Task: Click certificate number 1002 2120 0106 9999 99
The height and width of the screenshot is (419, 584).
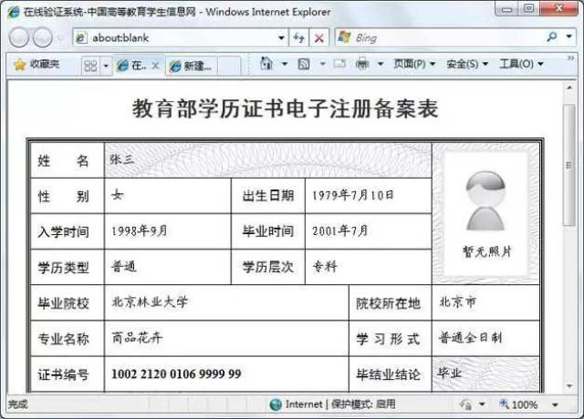Action: coord(176,373)
